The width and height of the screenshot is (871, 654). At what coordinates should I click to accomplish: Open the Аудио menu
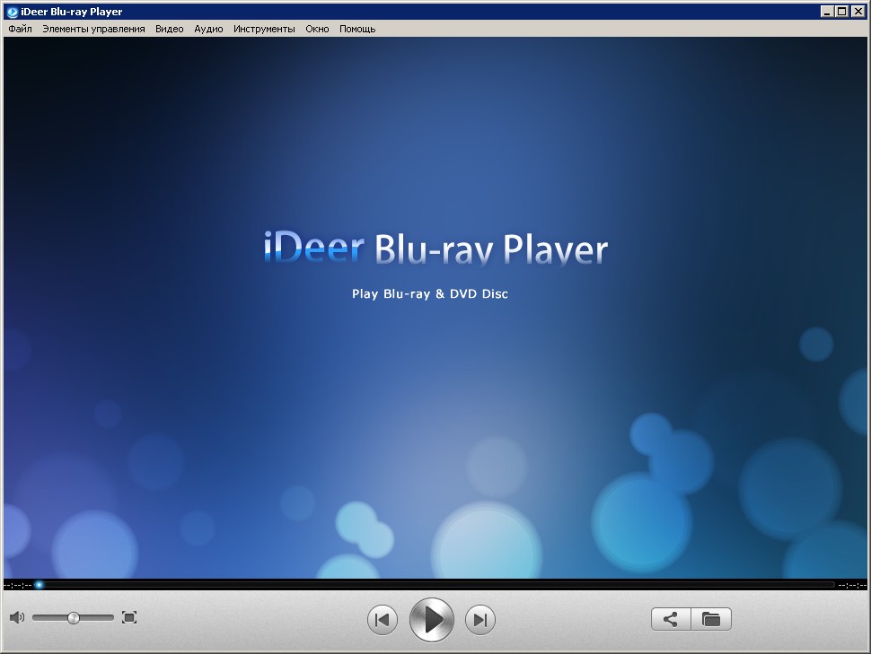(208, 29)
